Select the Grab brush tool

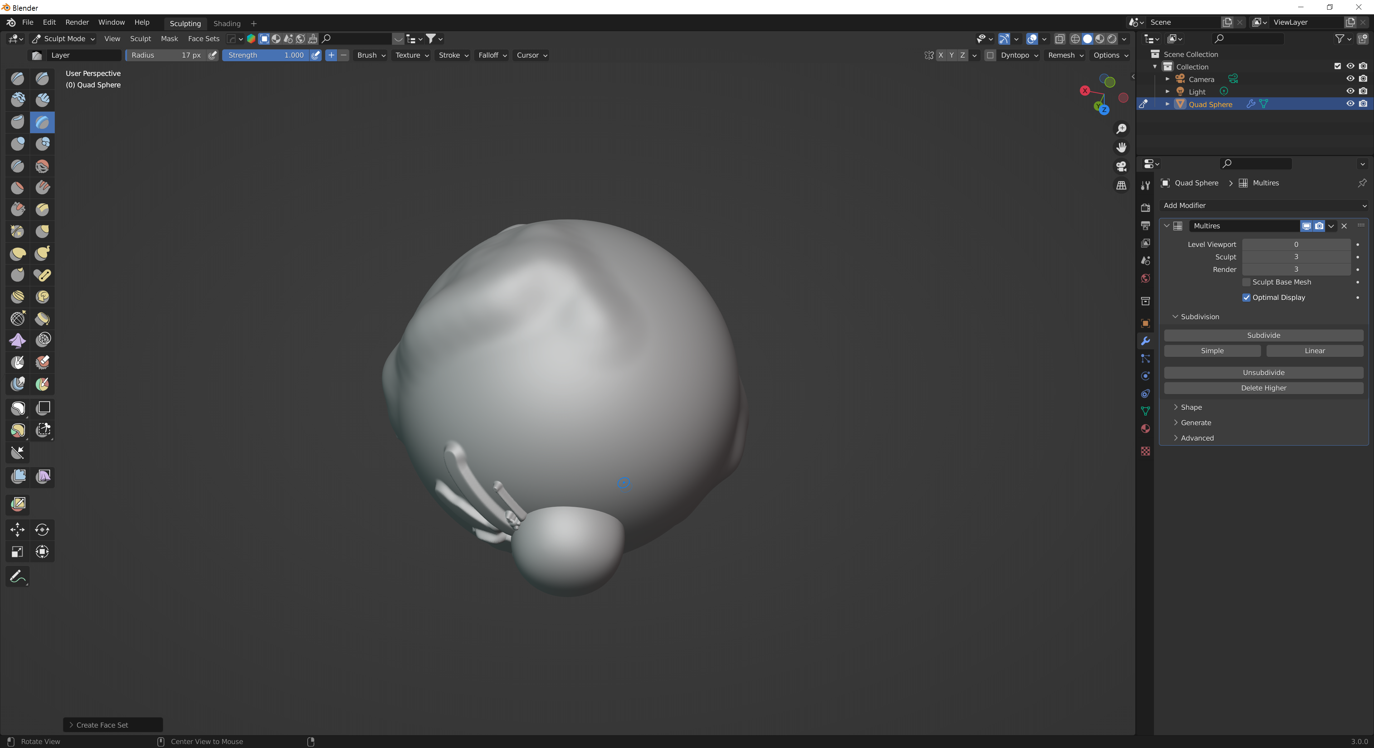[x=18, y=253]
